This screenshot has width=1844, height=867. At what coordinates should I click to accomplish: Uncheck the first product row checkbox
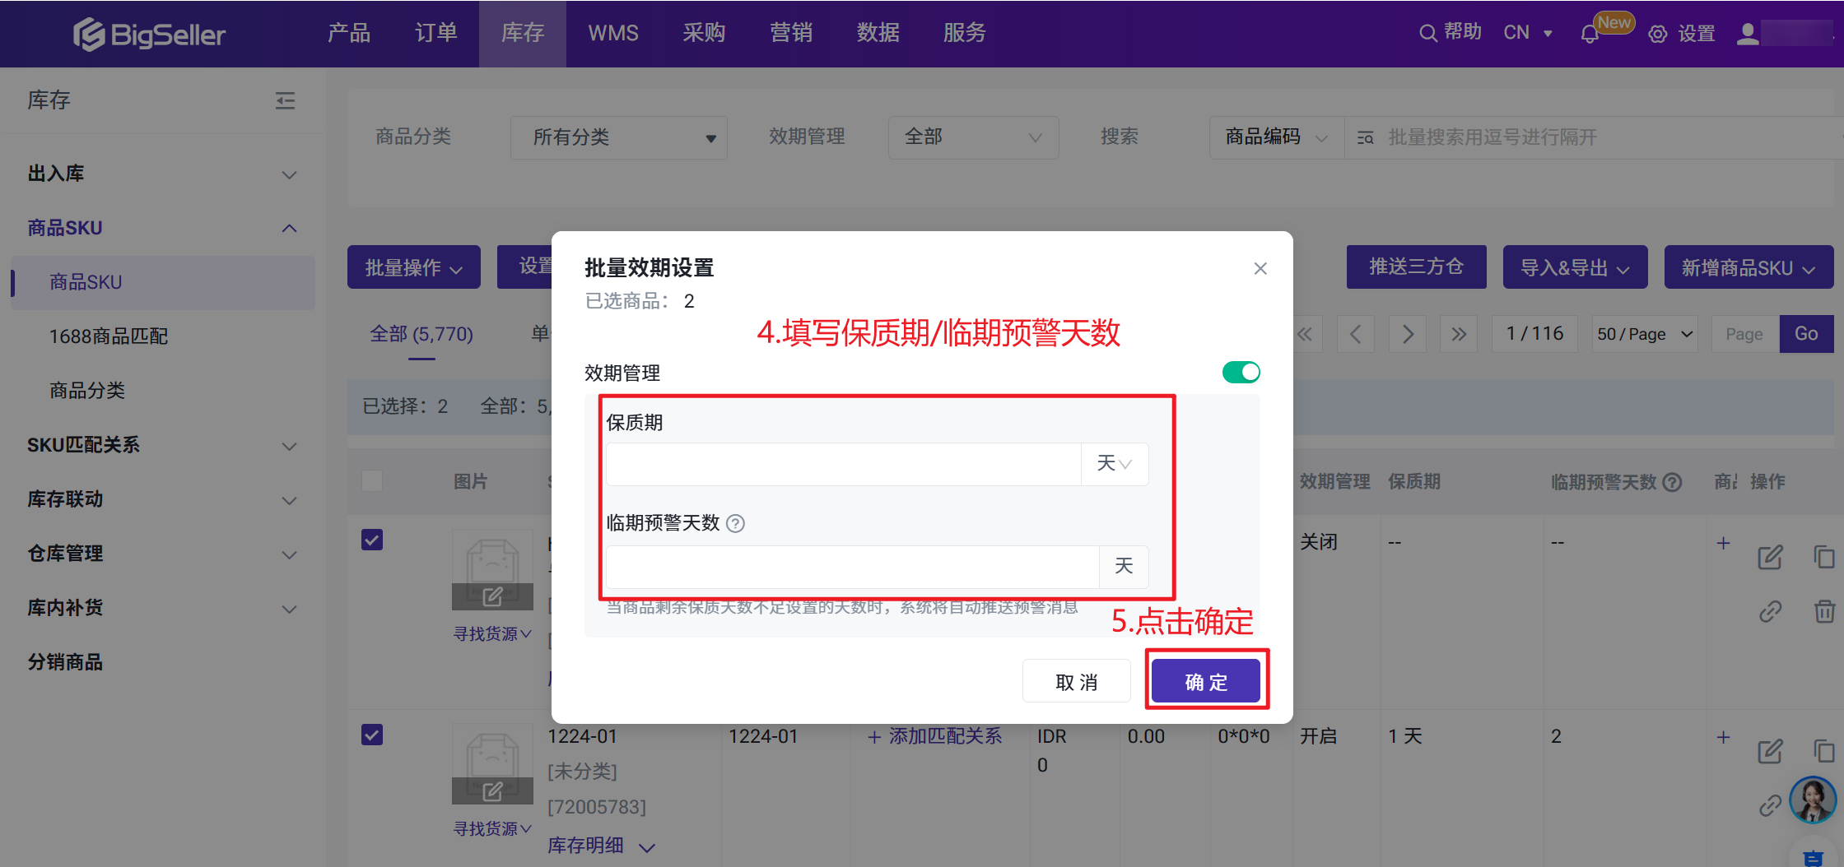point(372,540)
